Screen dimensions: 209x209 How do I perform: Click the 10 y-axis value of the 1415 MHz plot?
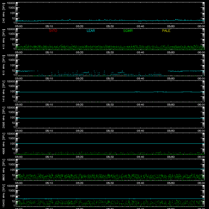(14, 97)
